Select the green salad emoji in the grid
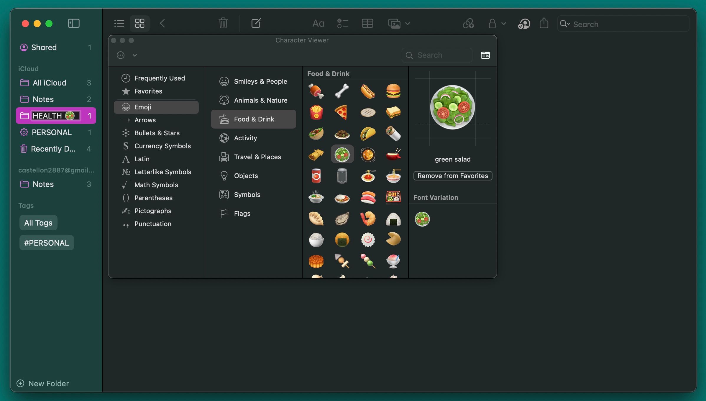Screen dimensions: 706x401 coord(342,154)
